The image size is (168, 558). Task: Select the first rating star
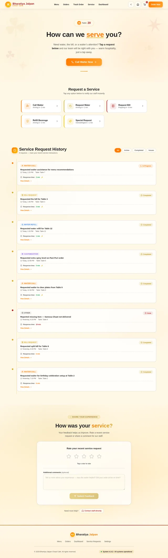click(69, 456)
